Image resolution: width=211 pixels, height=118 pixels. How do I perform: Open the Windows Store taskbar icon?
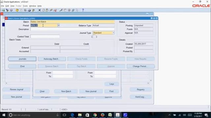(87, 115)
